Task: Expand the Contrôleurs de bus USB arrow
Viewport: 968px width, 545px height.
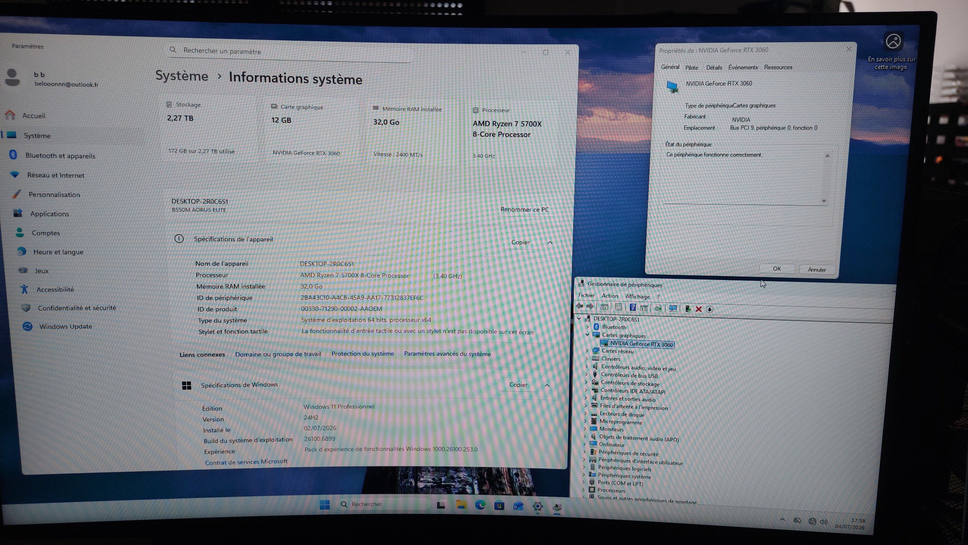Action: tap(586, 374)
